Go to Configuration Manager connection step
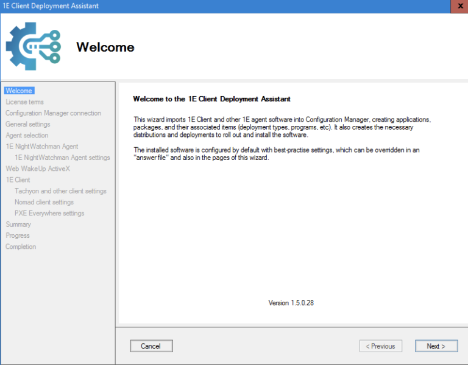468x365 pixels. point(53,113)
